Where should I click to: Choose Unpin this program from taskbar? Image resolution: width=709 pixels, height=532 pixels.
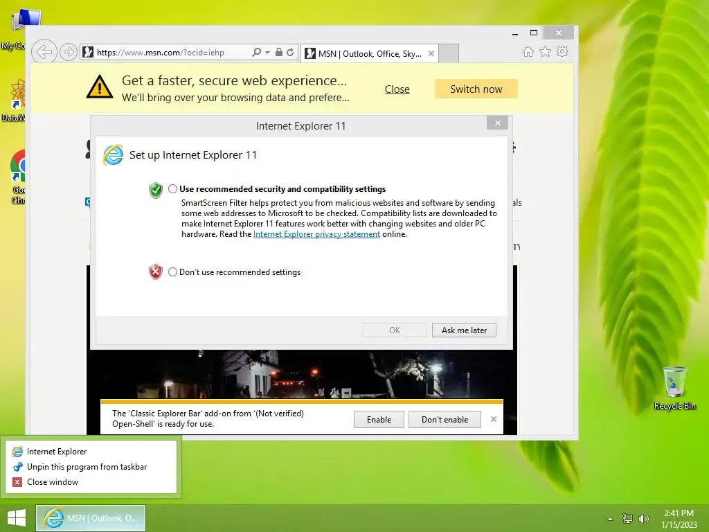click(x=91, y=467)
